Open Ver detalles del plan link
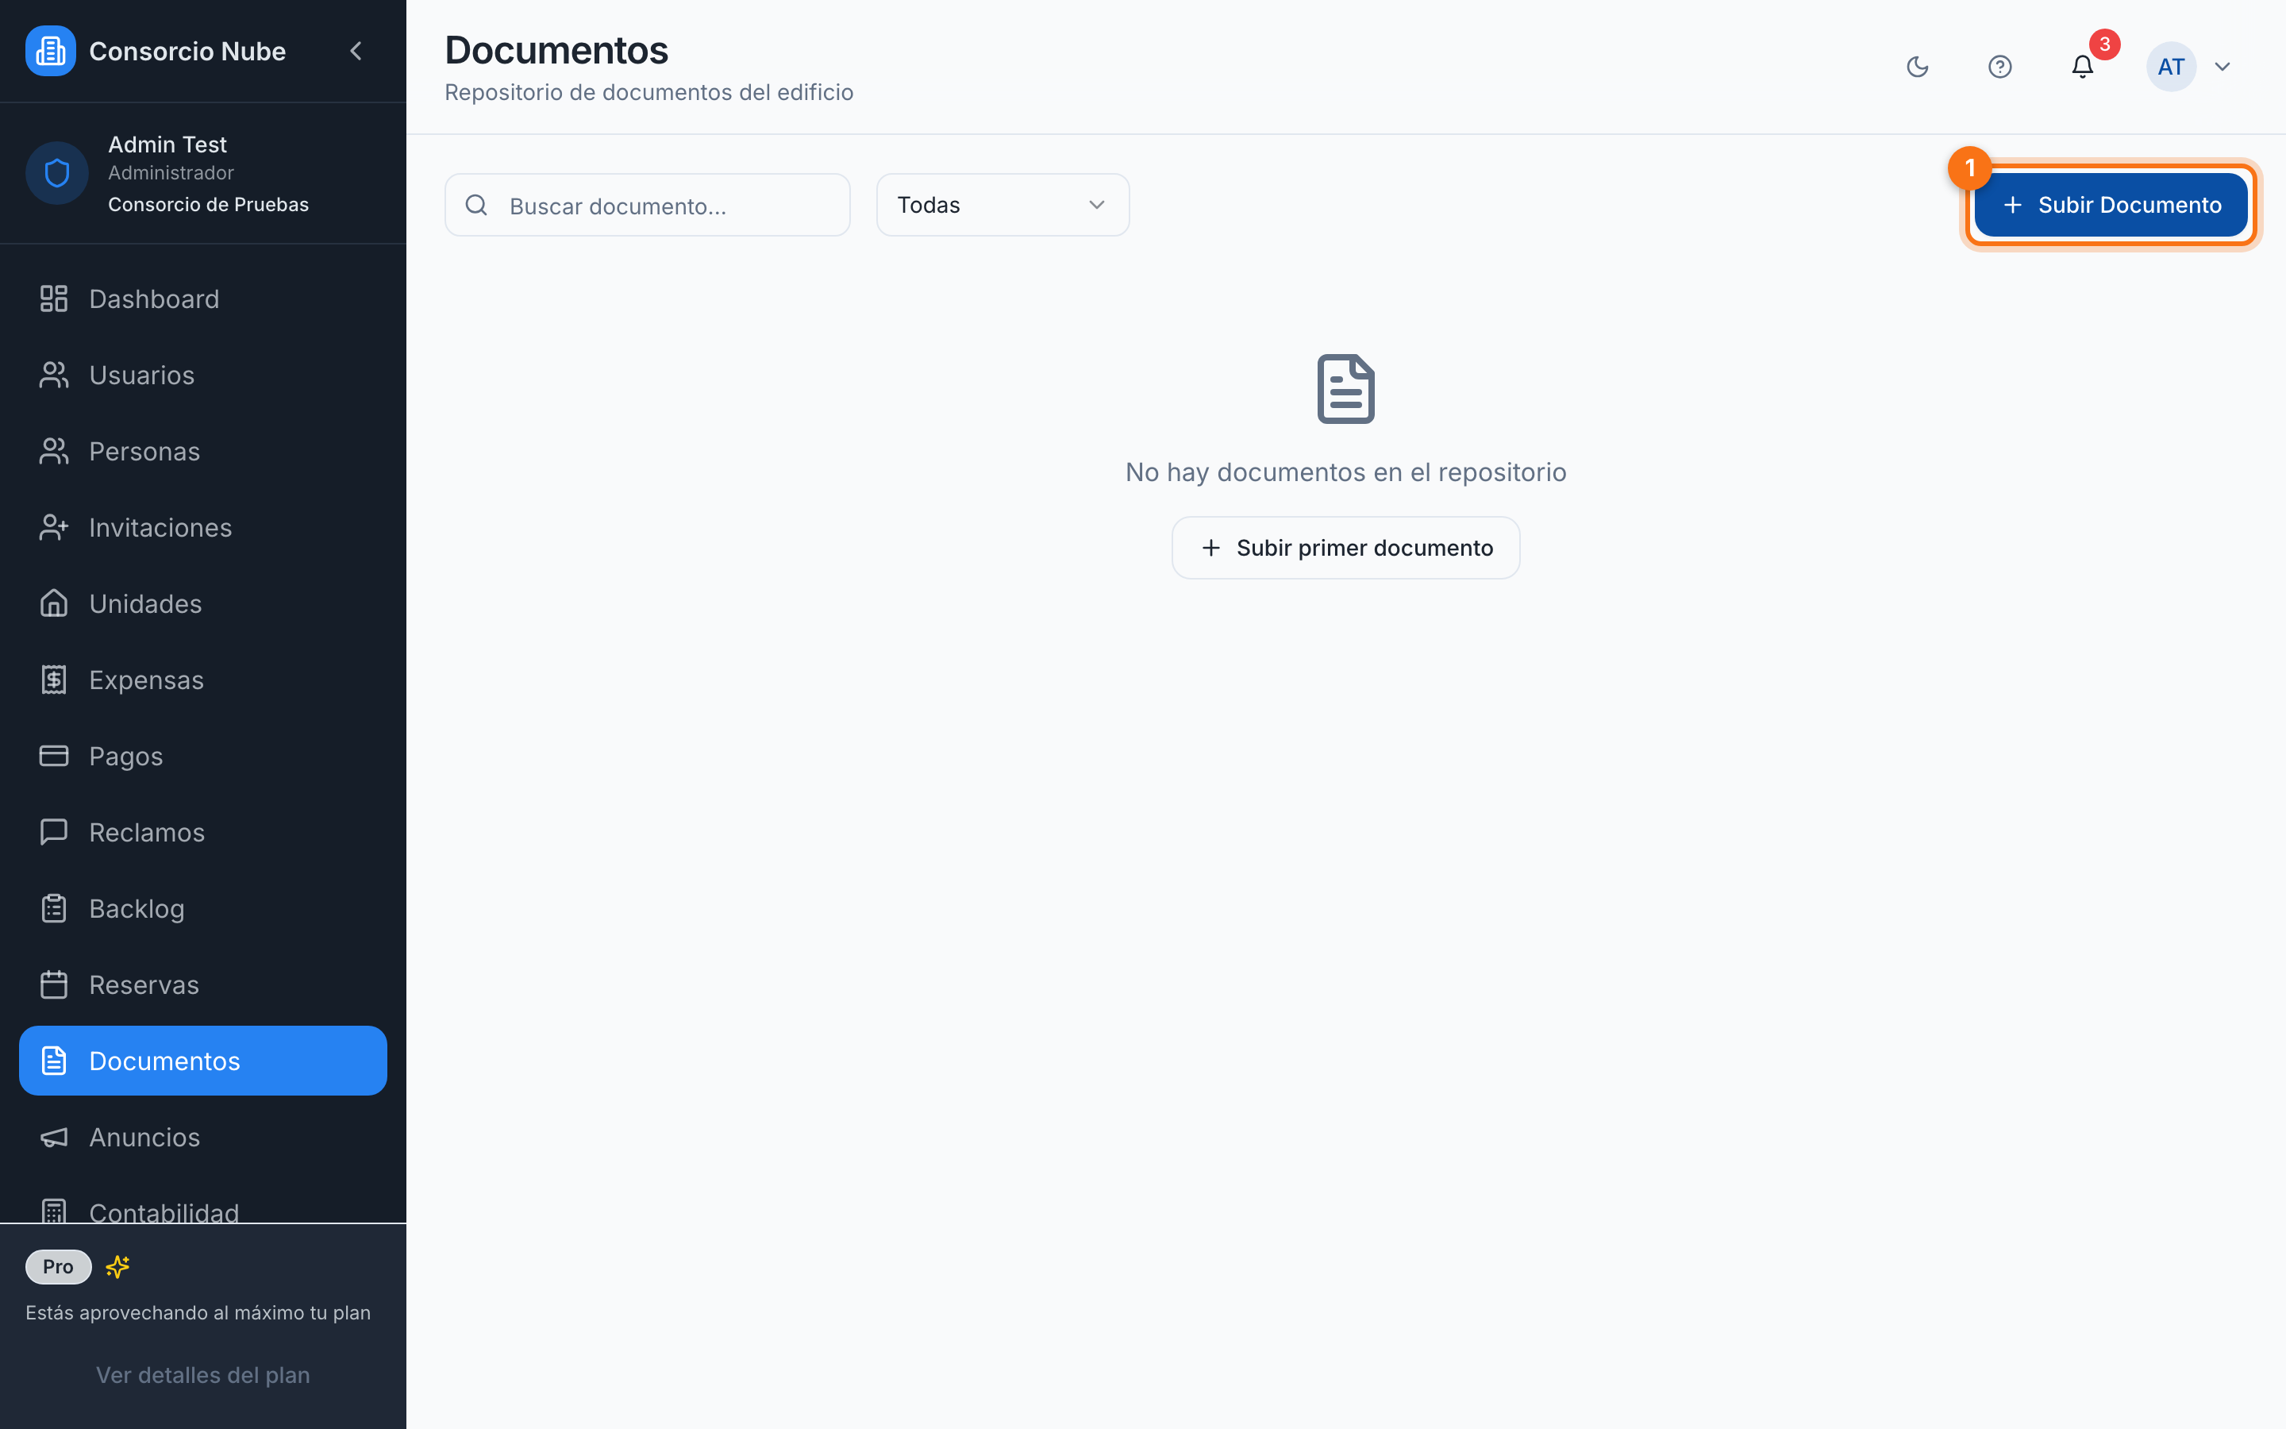 [x=203, y=1375]
